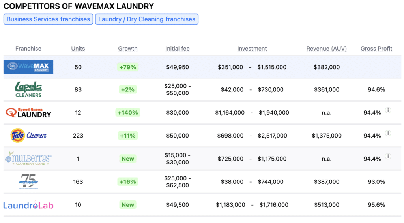404x223 pixels.
Task: Click the $2,517,000 investment maximum
Action: 272,136
